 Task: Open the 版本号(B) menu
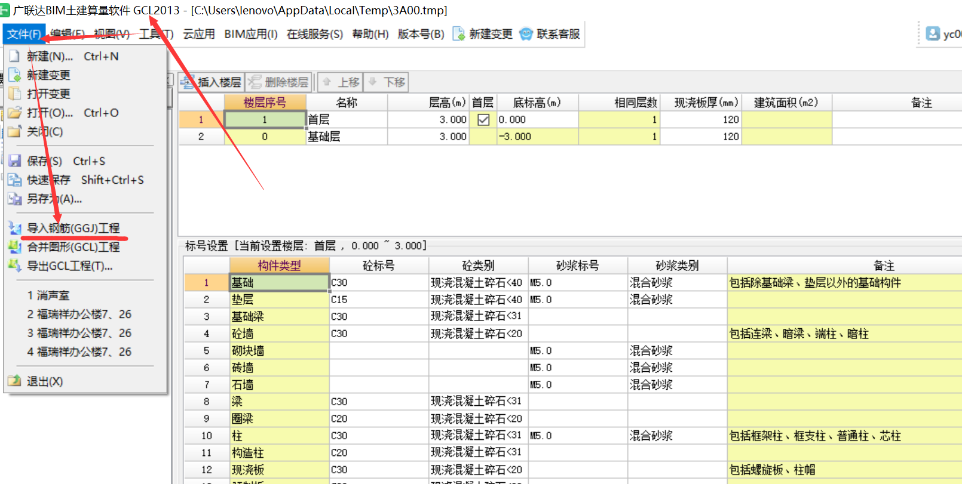tap(421, 34)
